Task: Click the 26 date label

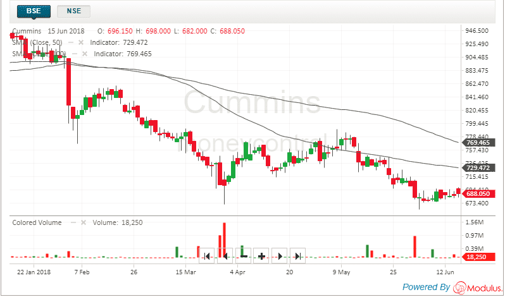Action: (134, 272)
